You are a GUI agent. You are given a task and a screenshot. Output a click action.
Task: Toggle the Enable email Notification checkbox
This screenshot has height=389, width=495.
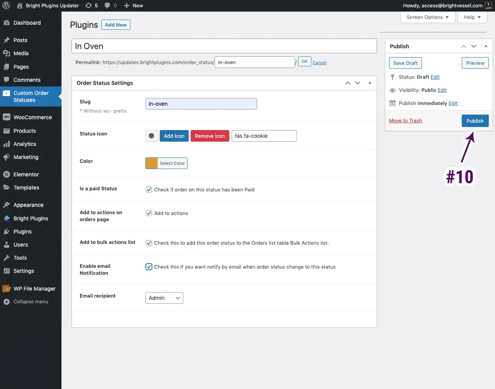pyautogui.click(x=149, y=267)
